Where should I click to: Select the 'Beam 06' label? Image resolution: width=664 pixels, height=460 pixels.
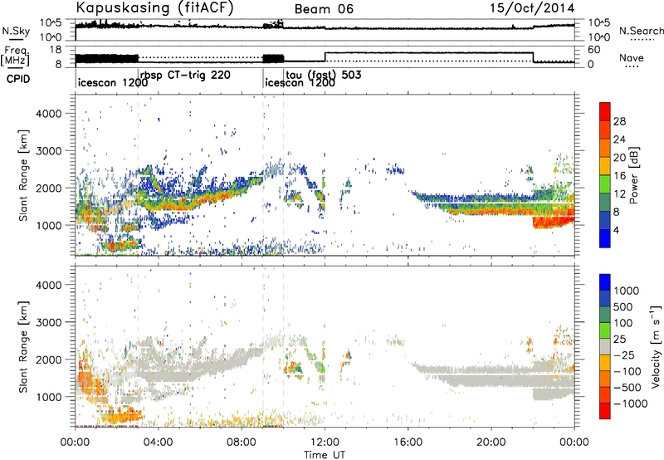324,9
